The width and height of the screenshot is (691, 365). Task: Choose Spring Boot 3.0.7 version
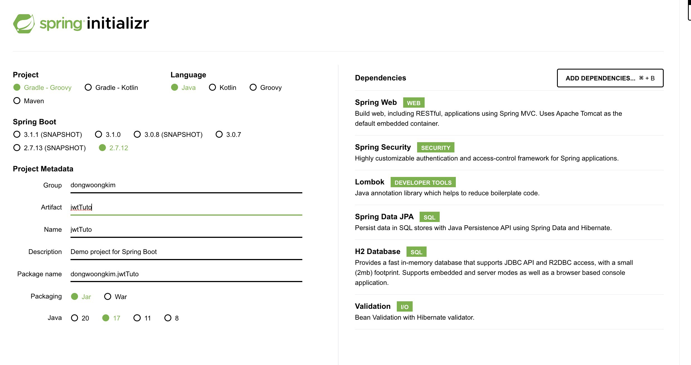228,134
